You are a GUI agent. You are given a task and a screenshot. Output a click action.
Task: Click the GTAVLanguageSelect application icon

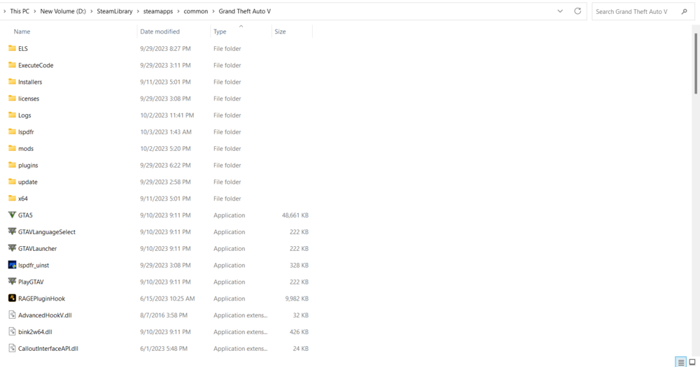(12, 231)
